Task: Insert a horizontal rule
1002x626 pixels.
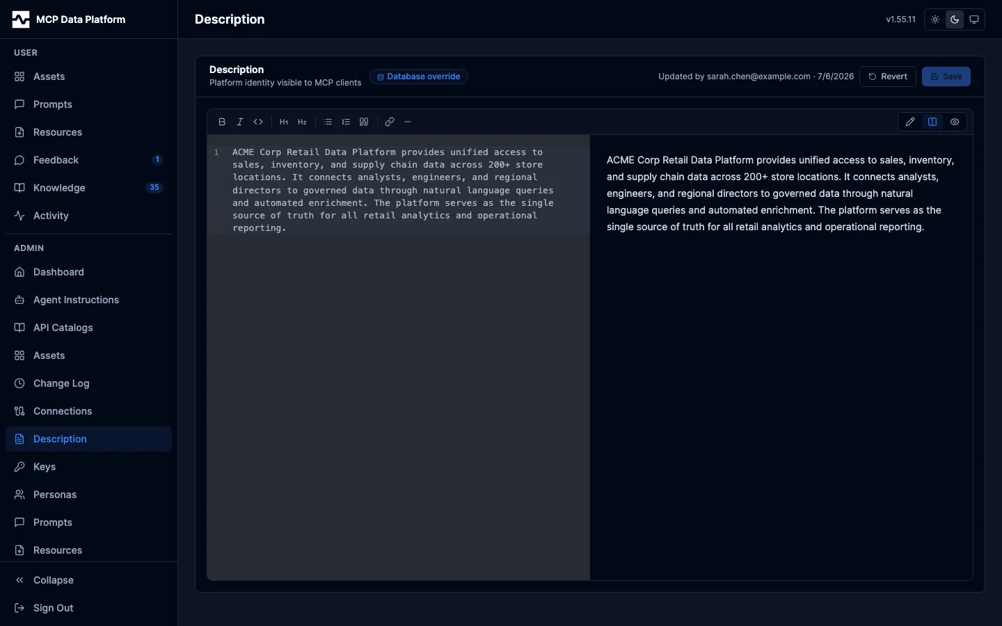Action: click(408, 122)
